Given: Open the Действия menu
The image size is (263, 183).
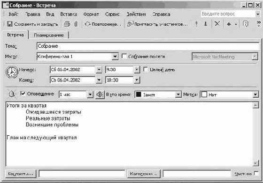Looking at the screenshot, I should point(136,14).
